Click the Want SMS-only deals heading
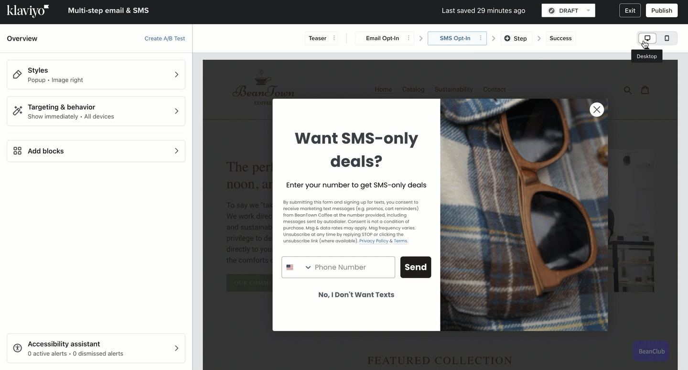This screenshot has height=370, width=688. [356, 150]
